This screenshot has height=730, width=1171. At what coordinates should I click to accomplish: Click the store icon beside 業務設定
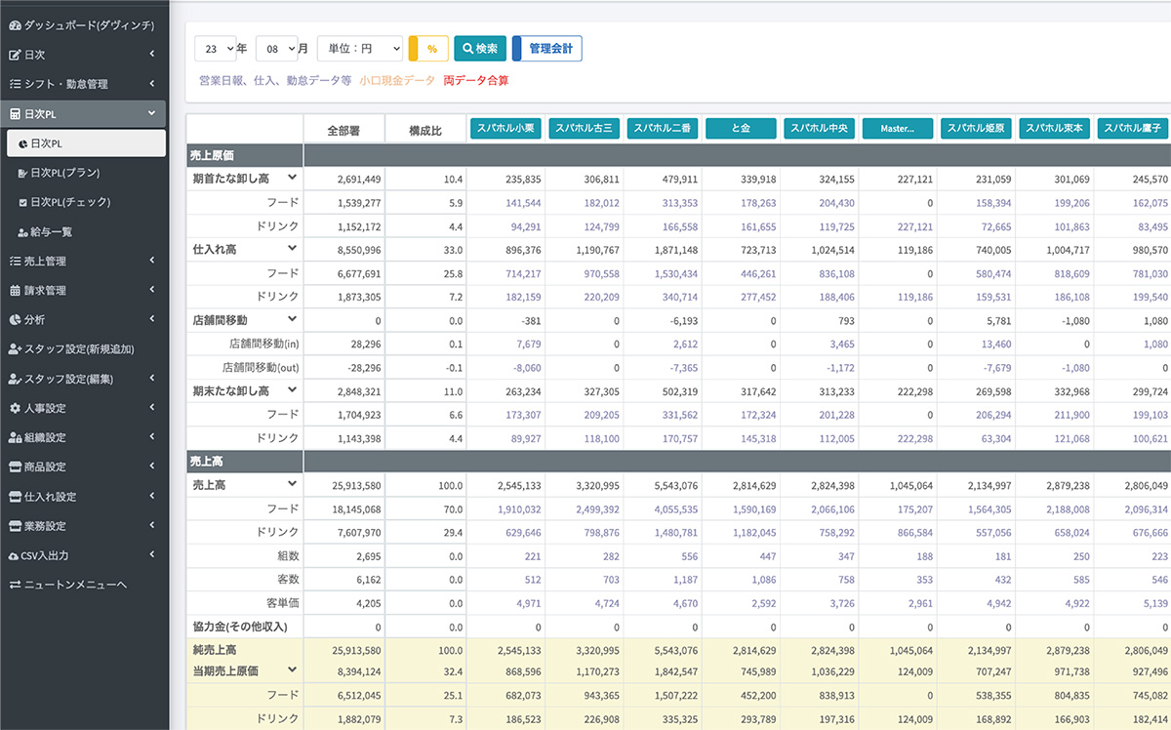(15, 525)
